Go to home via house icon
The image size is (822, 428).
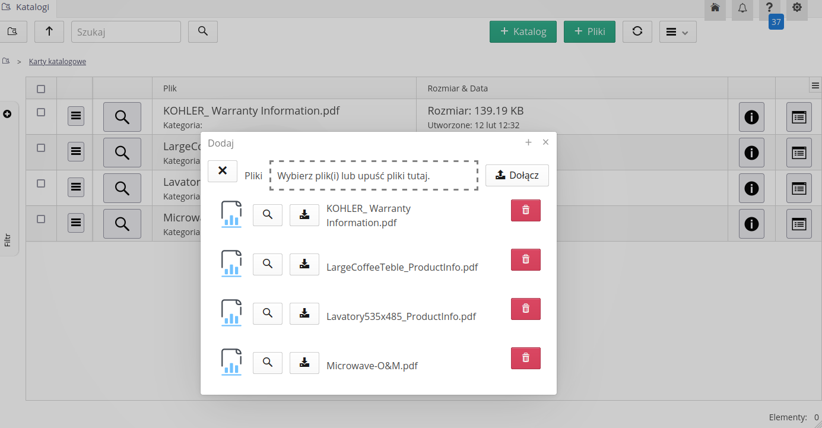pos(715,8)
